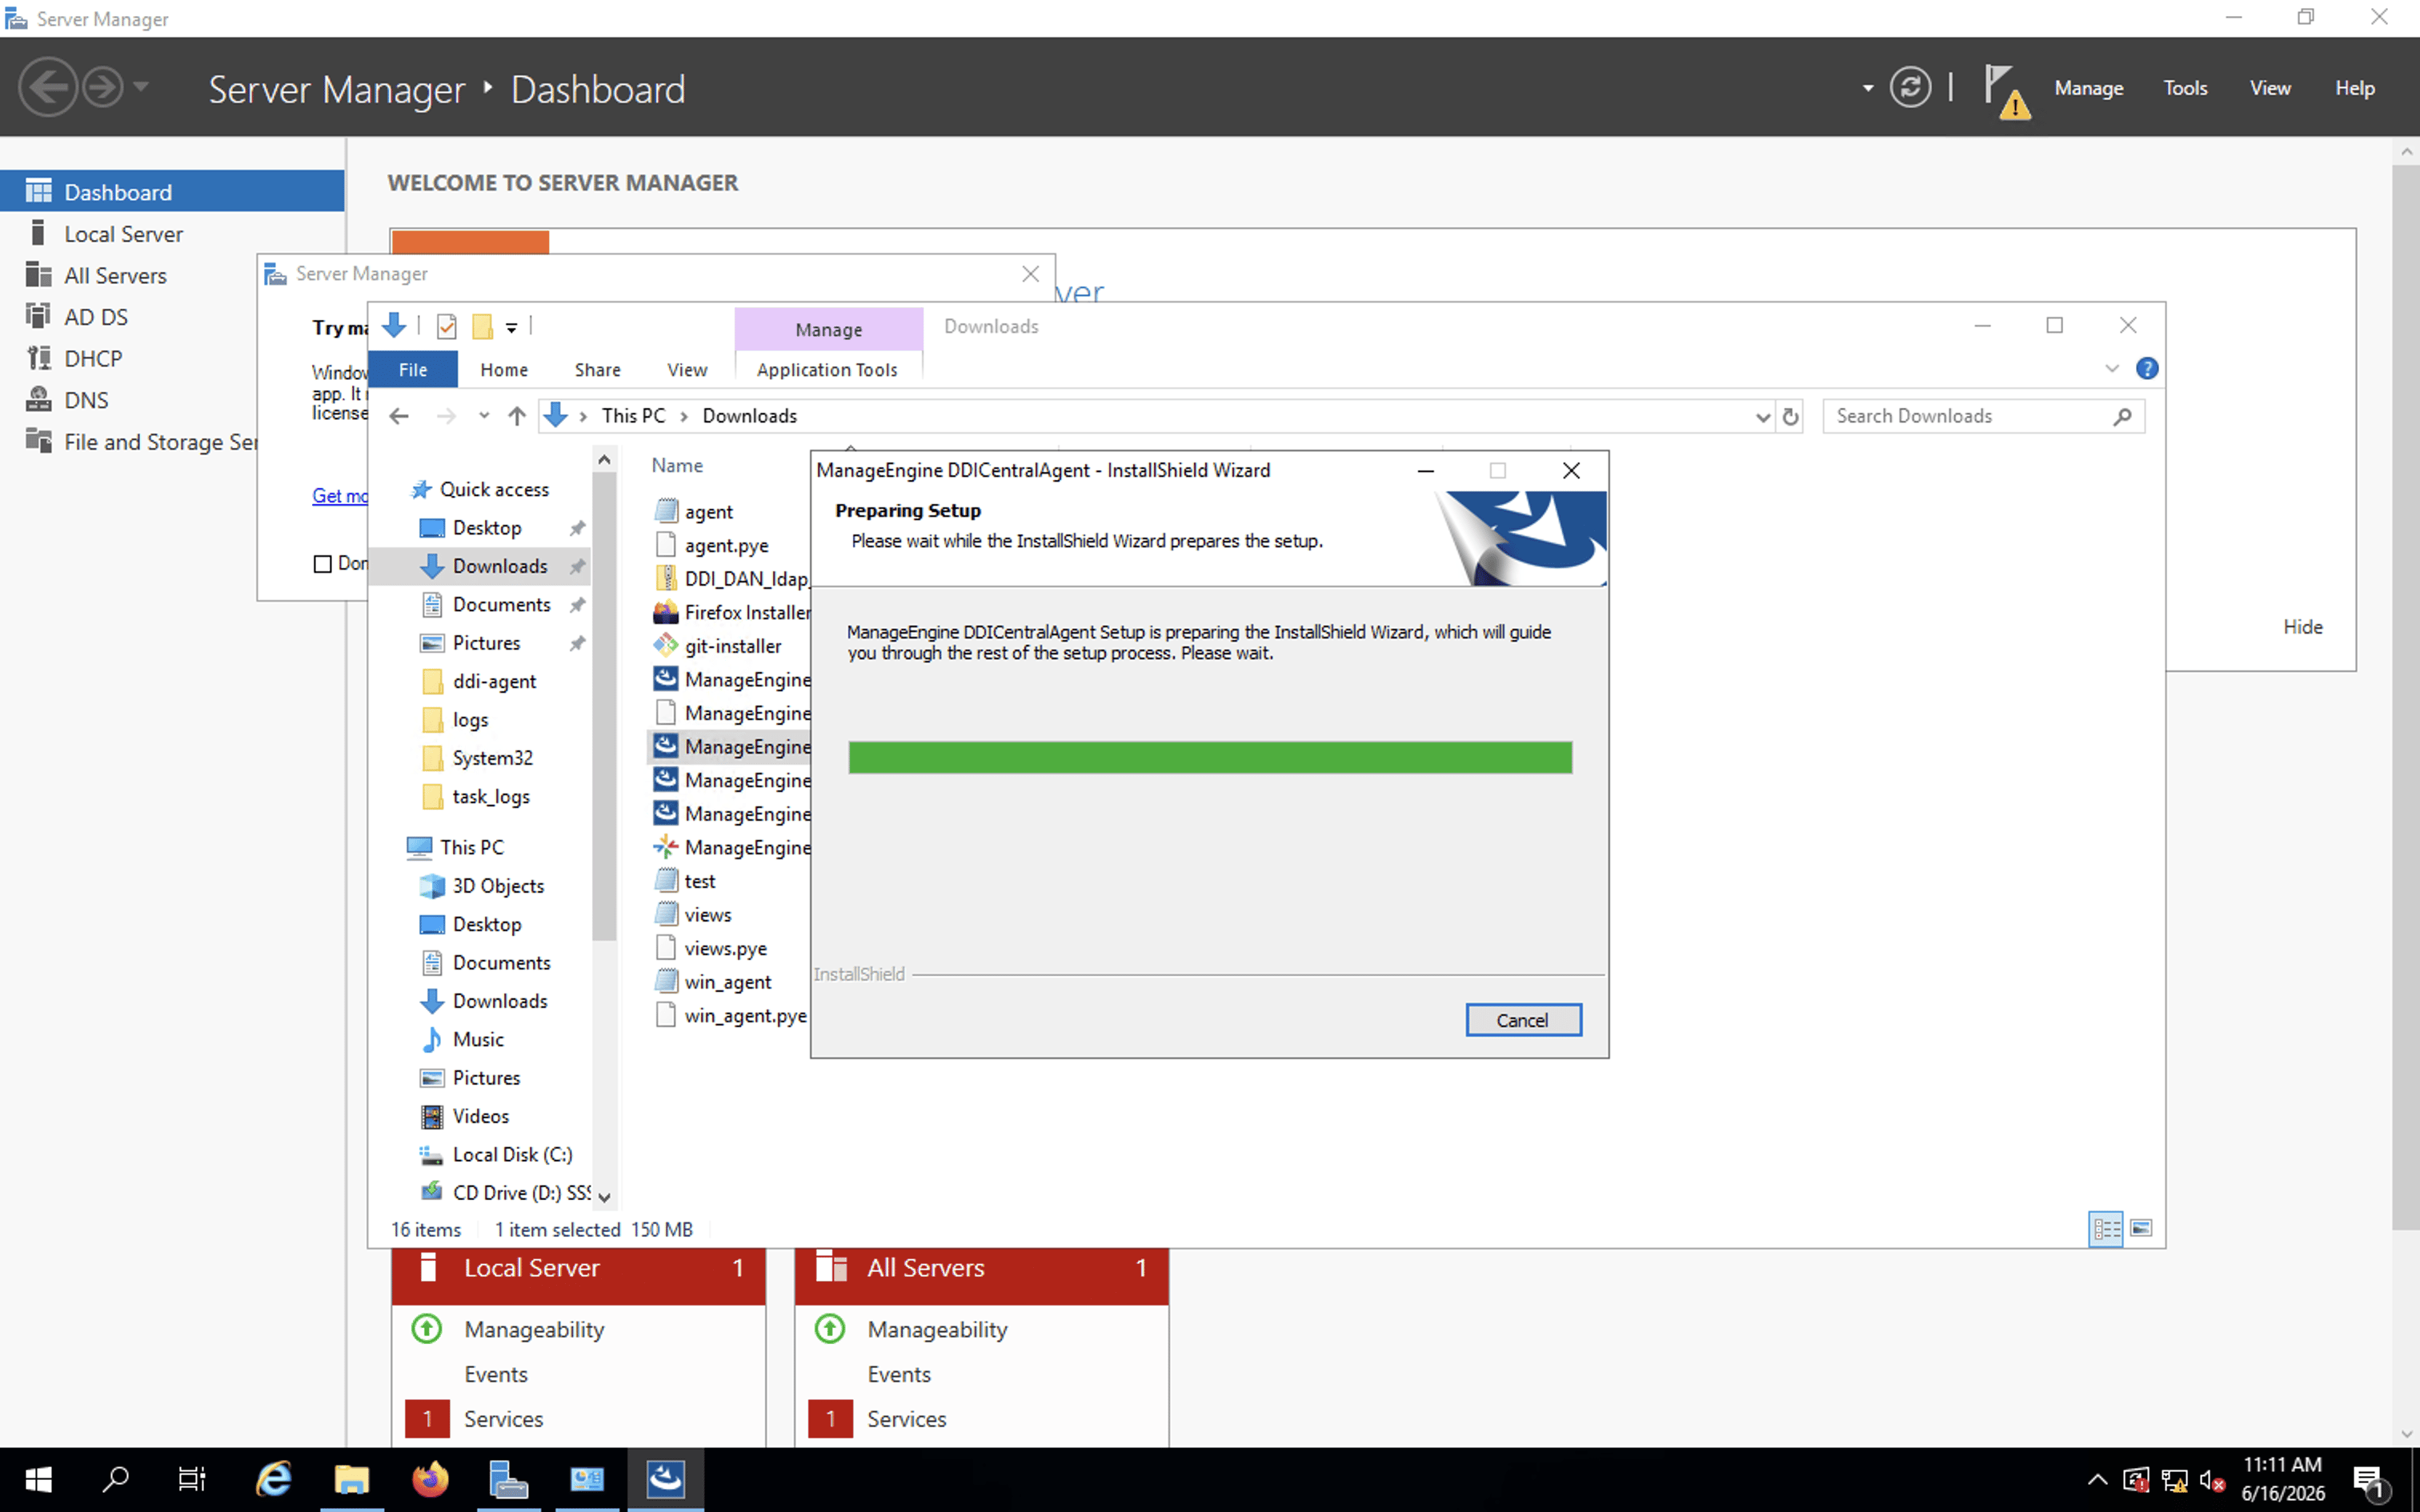Screen dimensions: 2420x1512
Task: Click the Server Manager back arrow
Action: [x=47, y=88]
